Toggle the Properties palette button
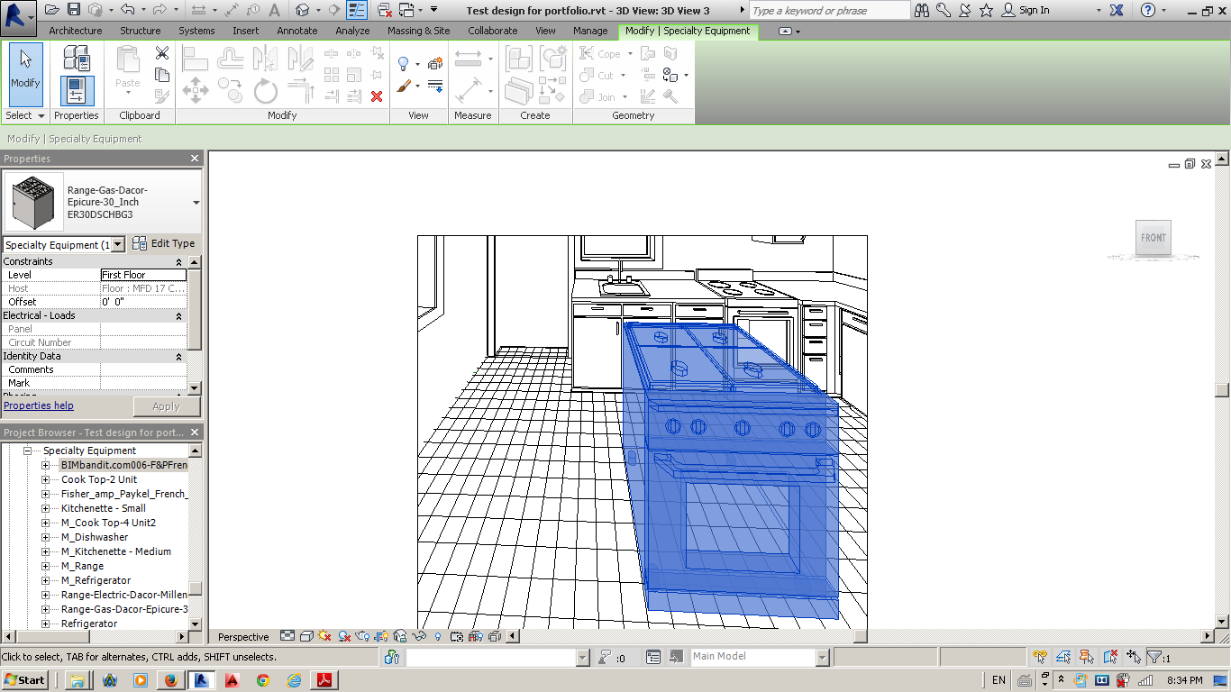This screenshot has height=692, width=1231. pos(77,90)
